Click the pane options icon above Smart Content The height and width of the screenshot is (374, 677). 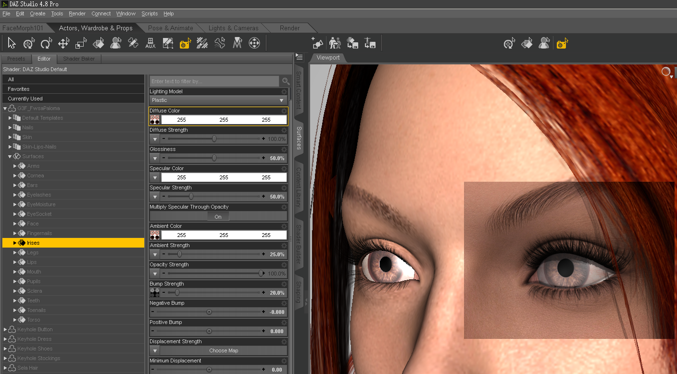(299, 57)
